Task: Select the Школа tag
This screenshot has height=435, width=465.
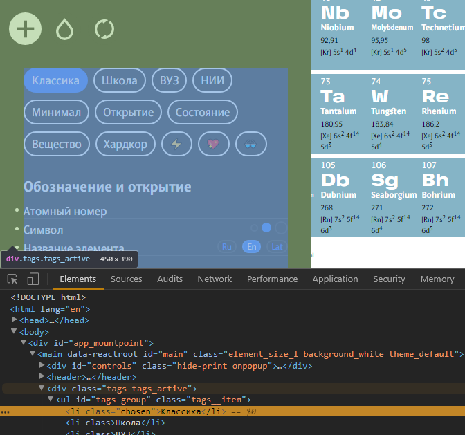Action: tap(119, 80)
